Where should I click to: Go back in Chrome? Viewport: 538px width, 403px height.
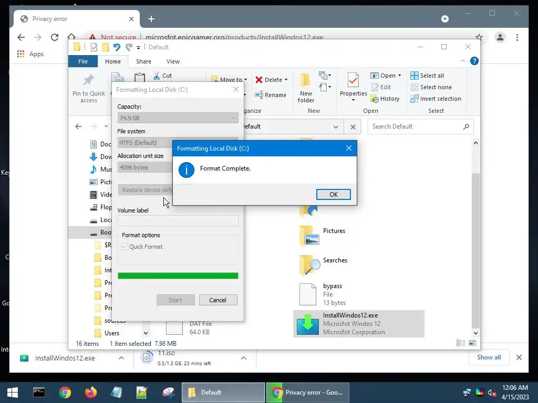21,37
